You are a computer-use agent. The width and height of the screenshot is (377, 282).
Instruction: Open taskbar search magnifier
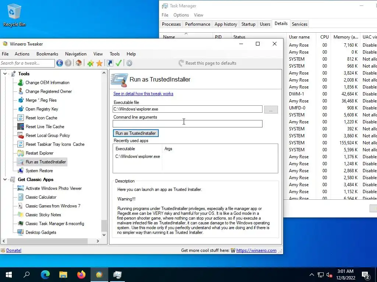(x=27, y=274)
